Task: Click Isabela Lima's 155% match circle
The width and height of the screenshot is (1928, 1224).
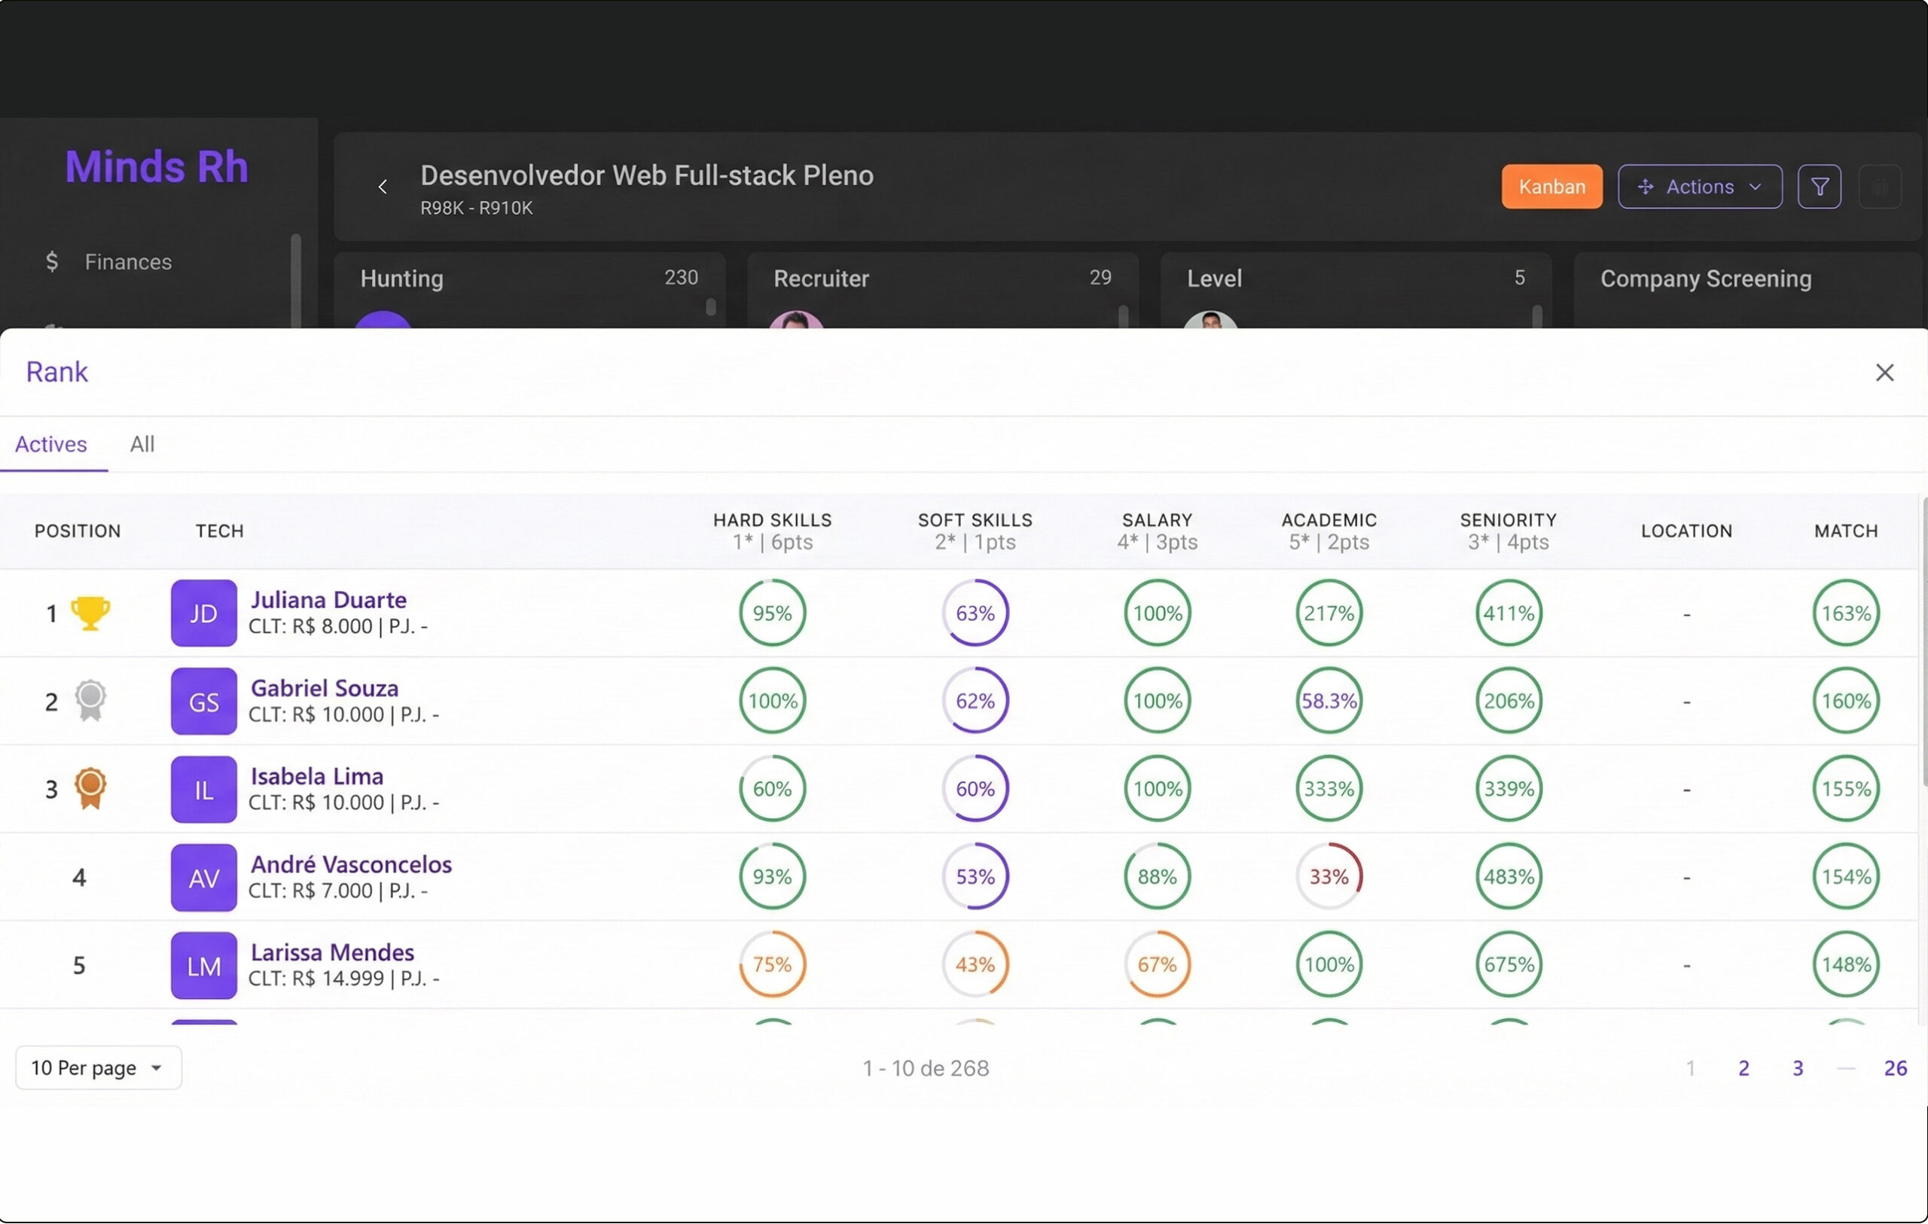Action: [1845, 790]
